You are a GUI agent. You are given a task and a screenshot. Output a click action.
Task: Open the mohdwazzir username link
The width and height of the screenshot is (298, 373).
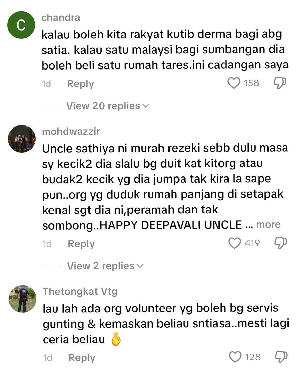pyautogui.click(x=71, y=131)
